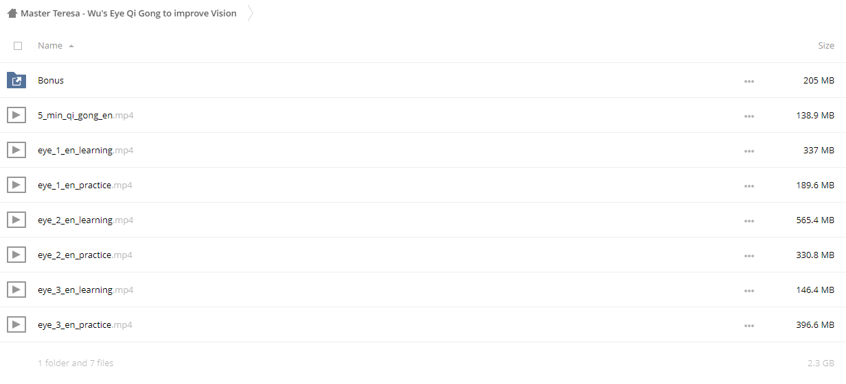Toggle the select all checkbox
Screen dimensions: 846x384
click(18, 46)
